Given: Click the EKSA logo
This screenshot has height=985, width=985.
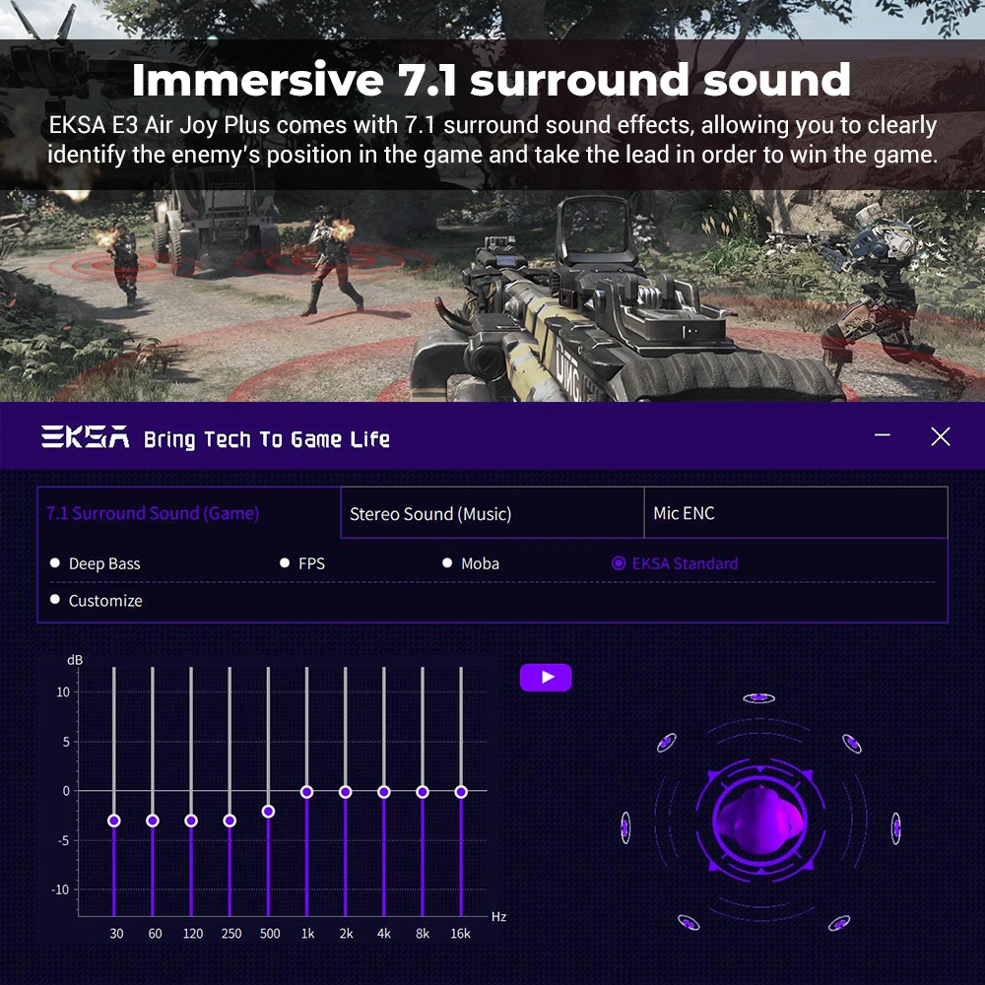Looking at the screenshot, I should coord(86,436).
